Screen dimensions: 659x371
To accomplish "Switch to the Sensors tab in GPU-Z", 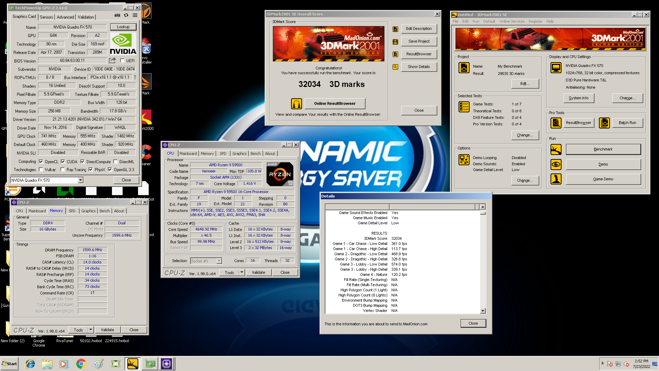I will (x=46, y=17).
